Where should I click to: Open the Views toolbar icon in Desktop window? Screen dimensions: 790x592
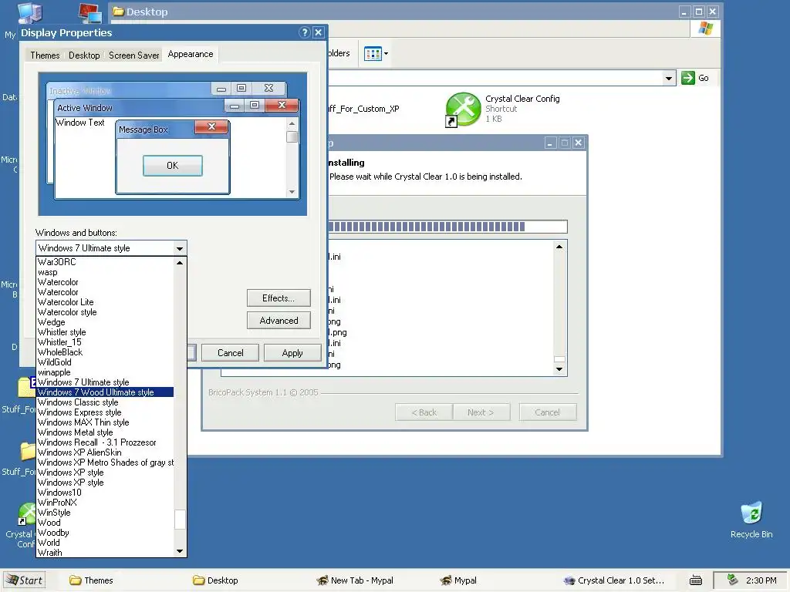373,53
